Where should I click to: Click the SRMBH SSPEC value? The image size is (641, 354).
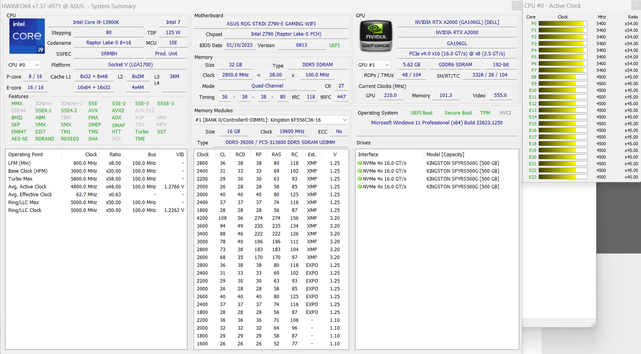(109, 54)
